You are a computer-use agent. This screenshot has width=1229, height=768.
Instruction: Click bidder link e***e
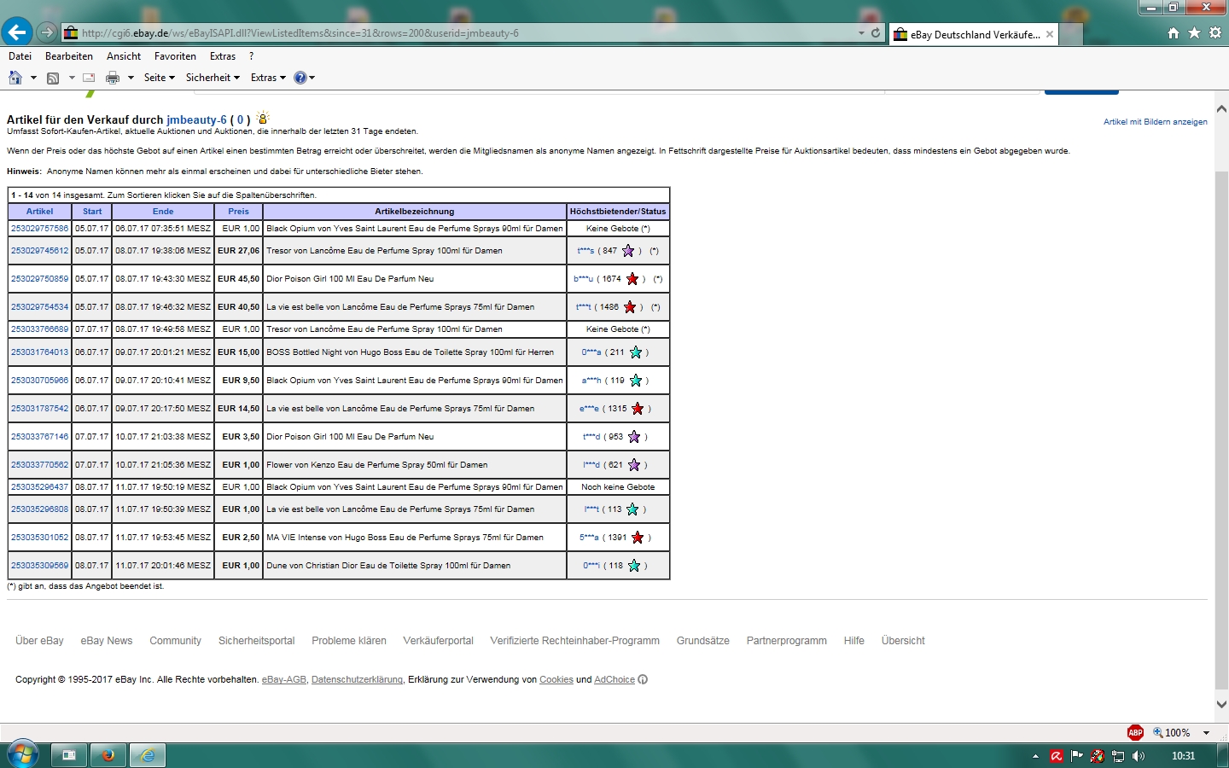pos(589,409)
